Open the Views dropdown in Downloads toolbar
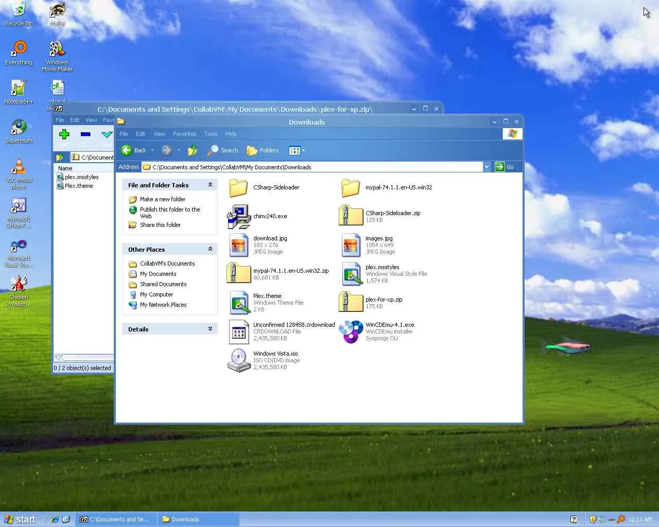This screenshot has width=659, height=527. pyautogui.click(x=297, y=150)
